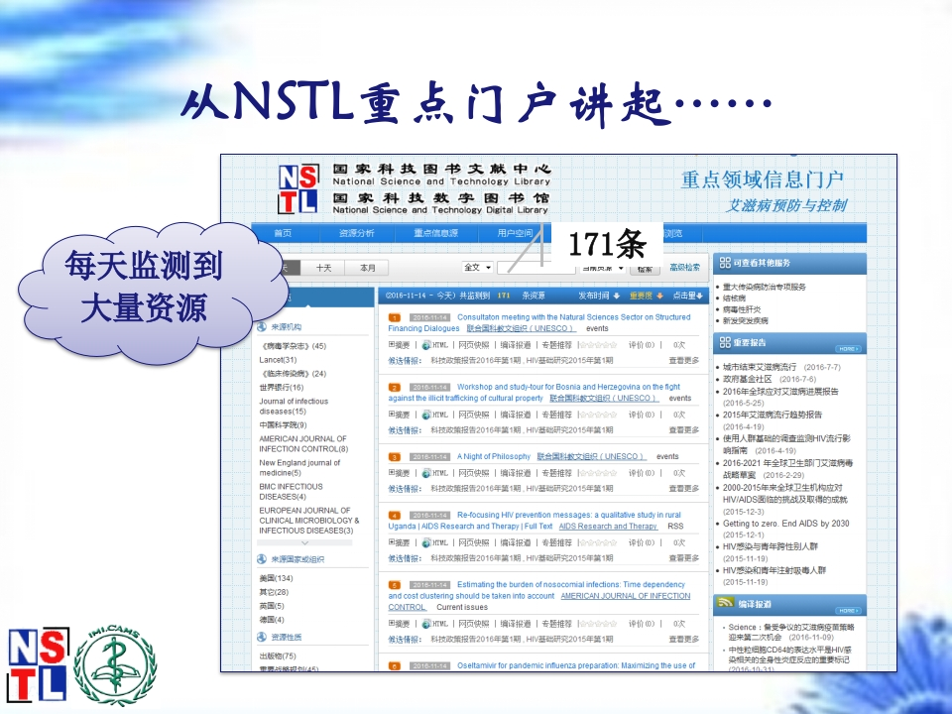Expand the 来源机构 list with the chevron
This screenshot has width=952, height=714.
tap(304, 542)
